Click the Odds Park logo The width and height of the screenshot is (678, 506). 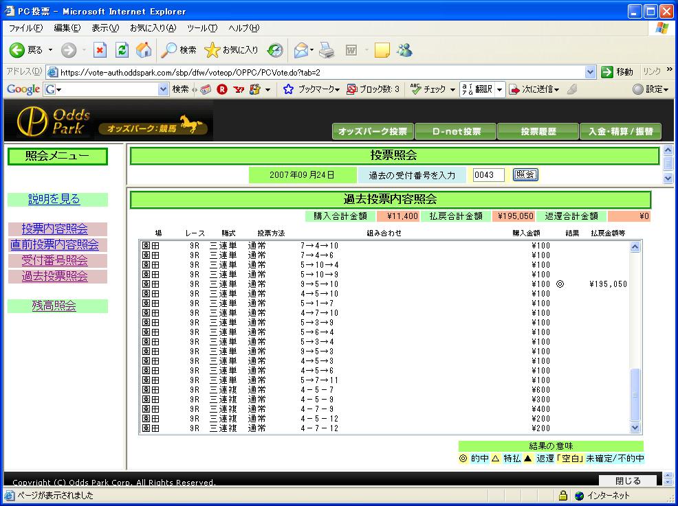53,122
